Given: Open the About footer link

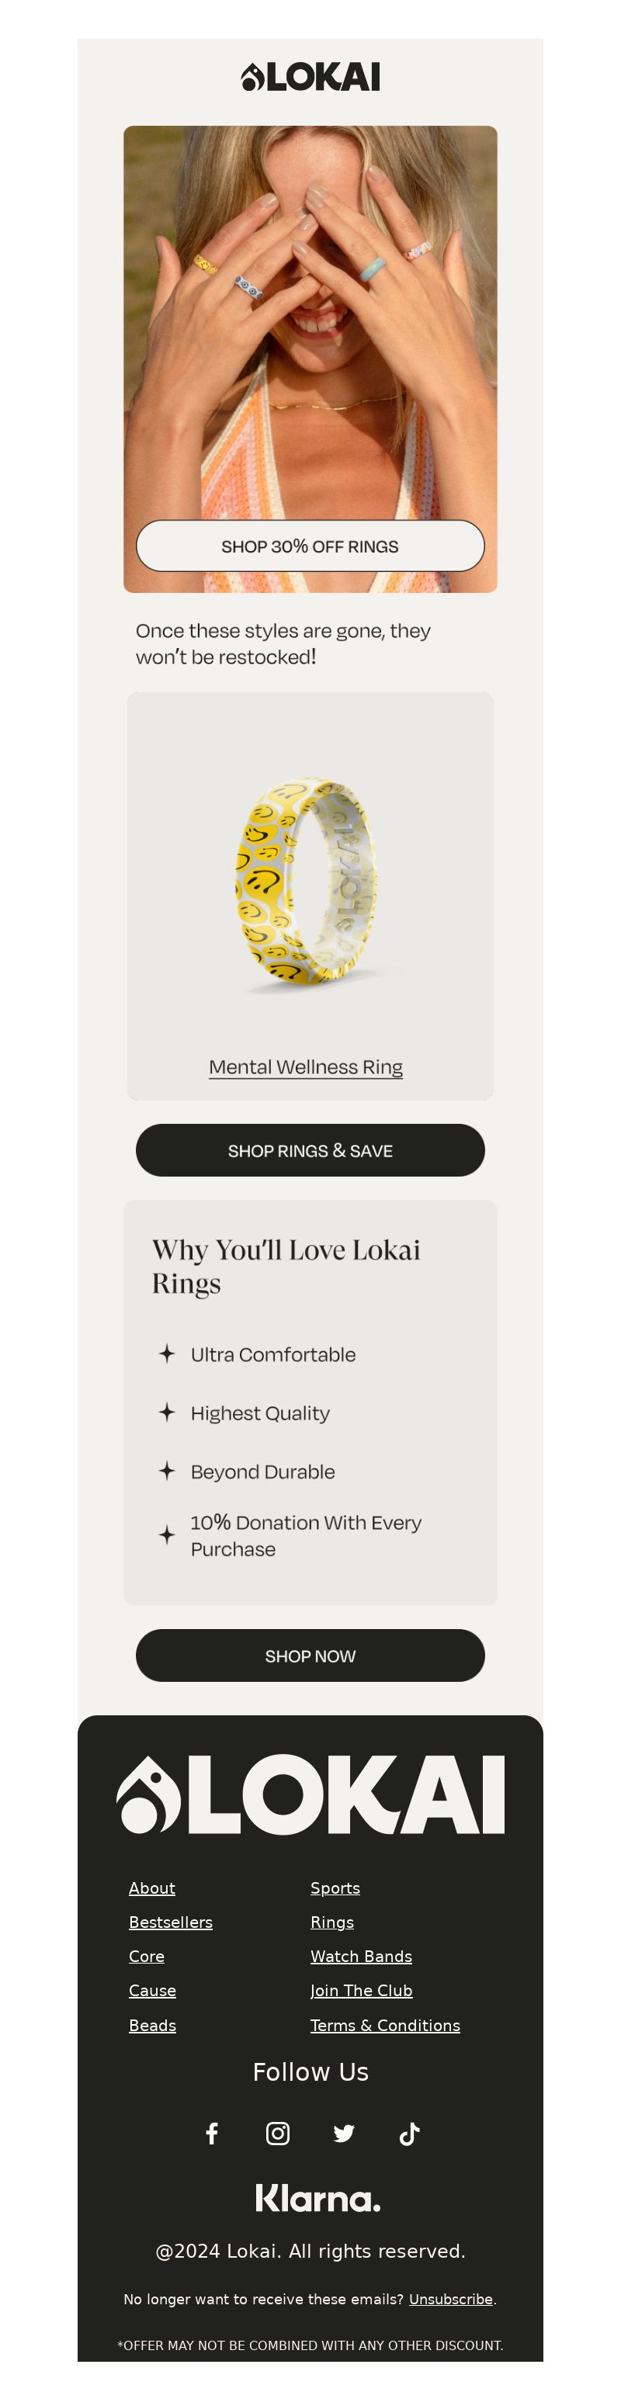Looking at the screenshot, I should point(152,1888).
